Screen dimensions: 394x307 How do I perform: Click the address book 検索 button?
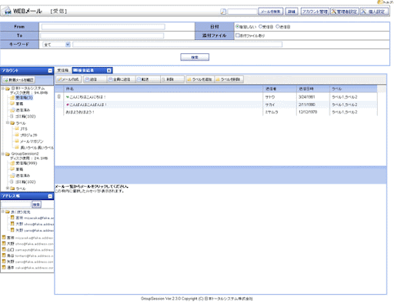pos(36,205)
